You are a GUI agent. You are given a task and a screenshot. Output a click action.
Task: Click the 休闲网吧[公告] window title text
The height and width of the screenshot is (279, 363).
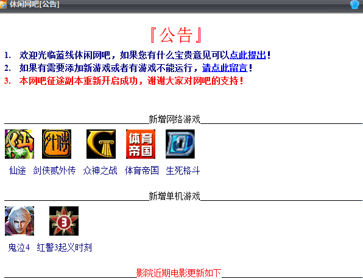click(34, 4)
